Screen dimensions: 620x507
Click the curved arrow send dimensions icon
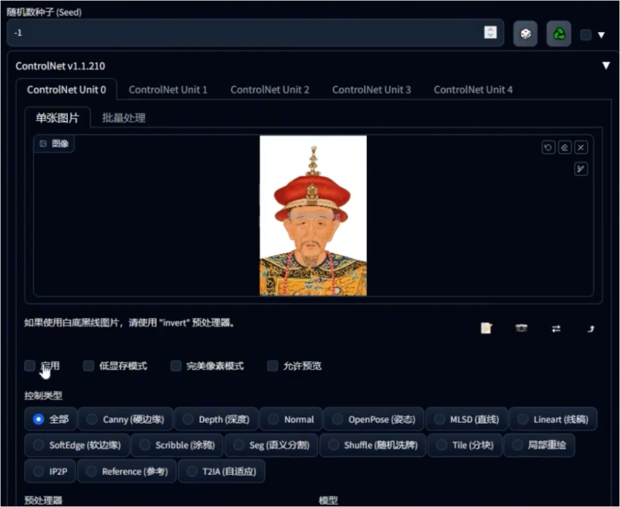tap(591, 329)
